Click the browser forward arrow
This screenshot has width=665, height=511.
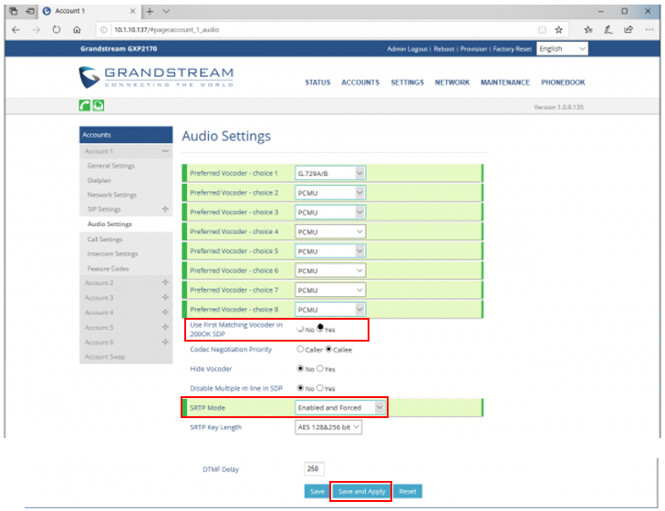[36, 30]
